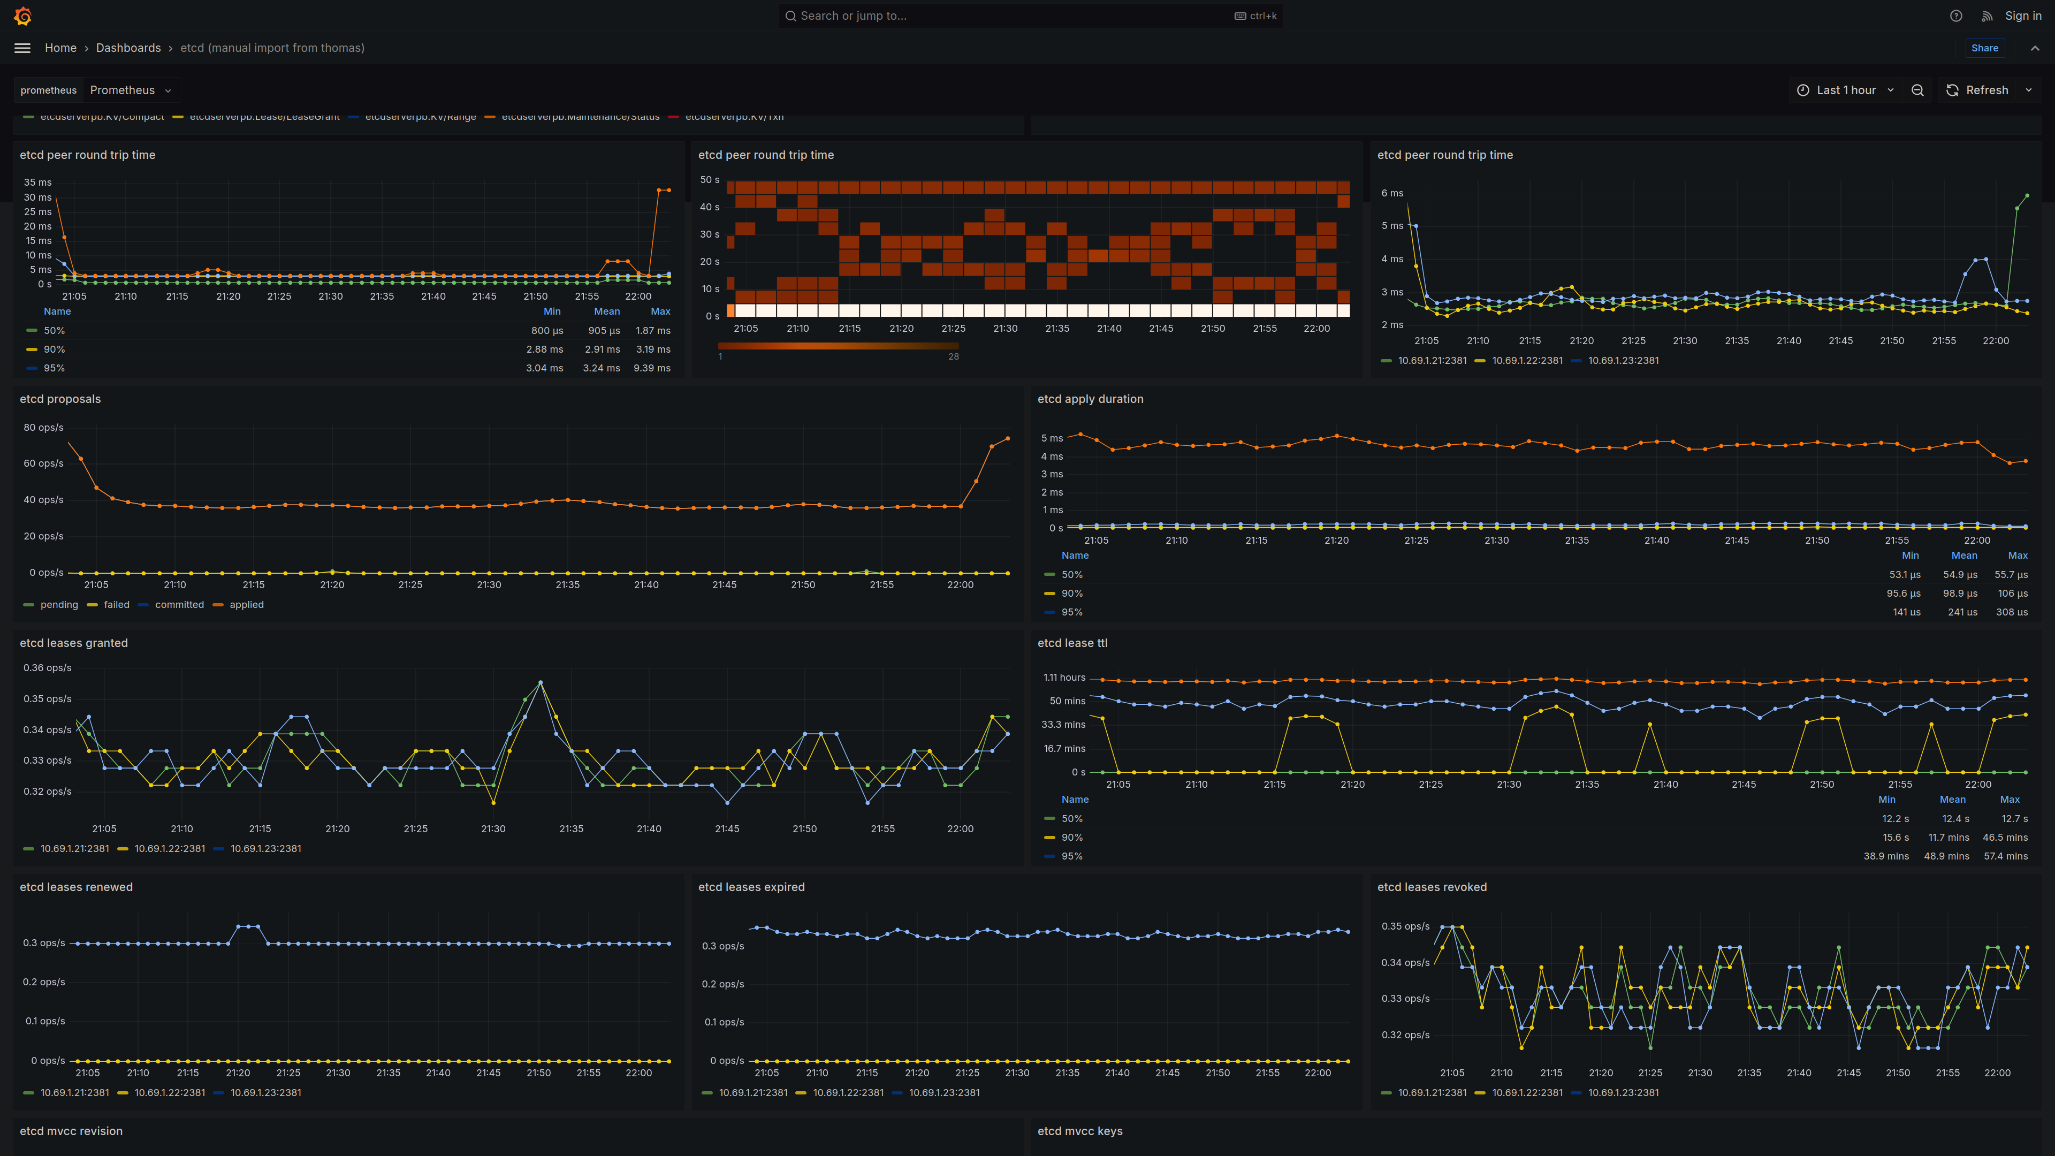Click the Share button
Viewport: 2055px width, 1156px height.
(1985, 48)
